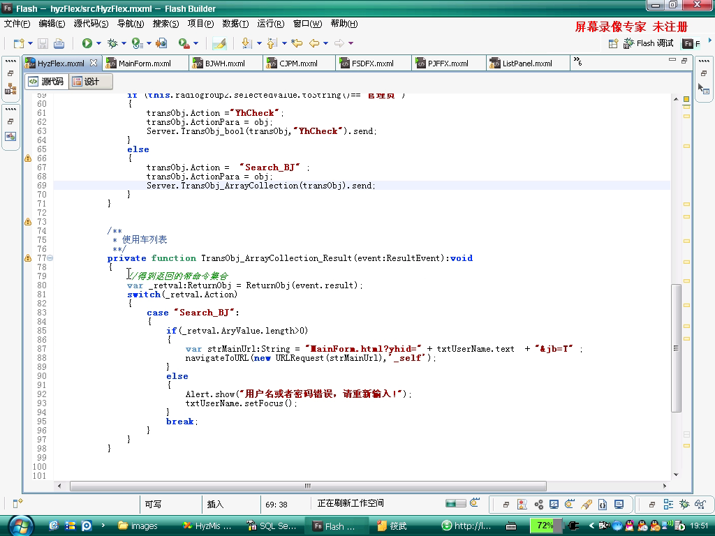Open the Windows Start button
The height and width of the screenshot is (536, 715).
[x=21, y=526]
